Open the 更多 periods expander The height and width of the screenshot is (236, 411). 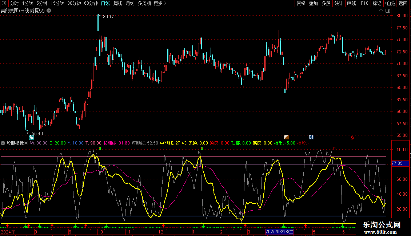[160, 3]
